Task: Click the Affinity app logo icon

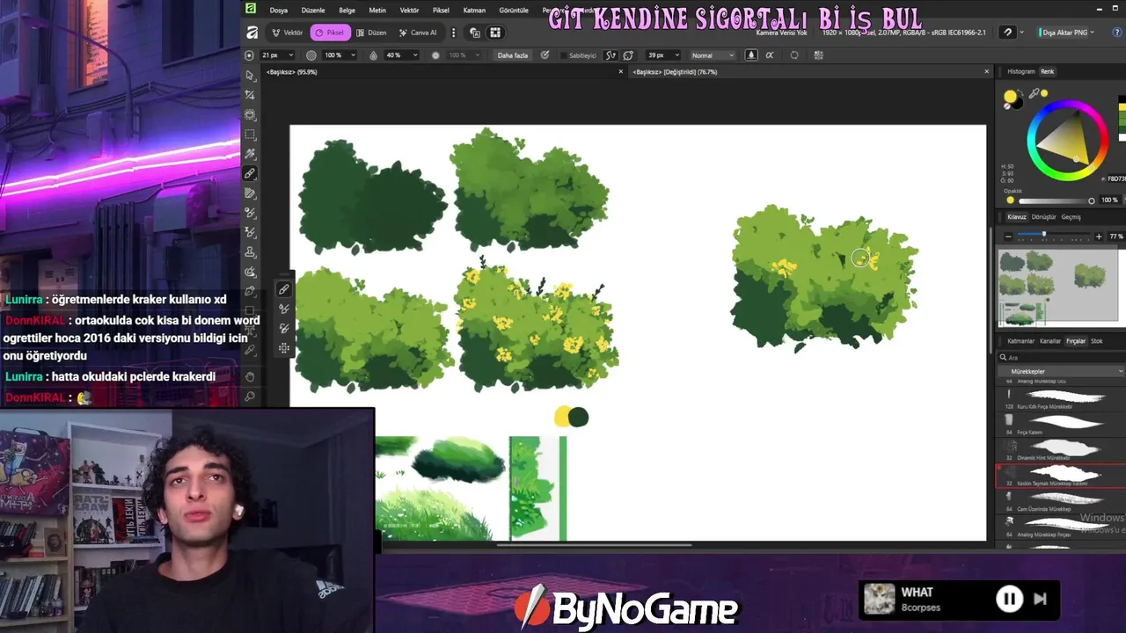Action: point(251,32)
